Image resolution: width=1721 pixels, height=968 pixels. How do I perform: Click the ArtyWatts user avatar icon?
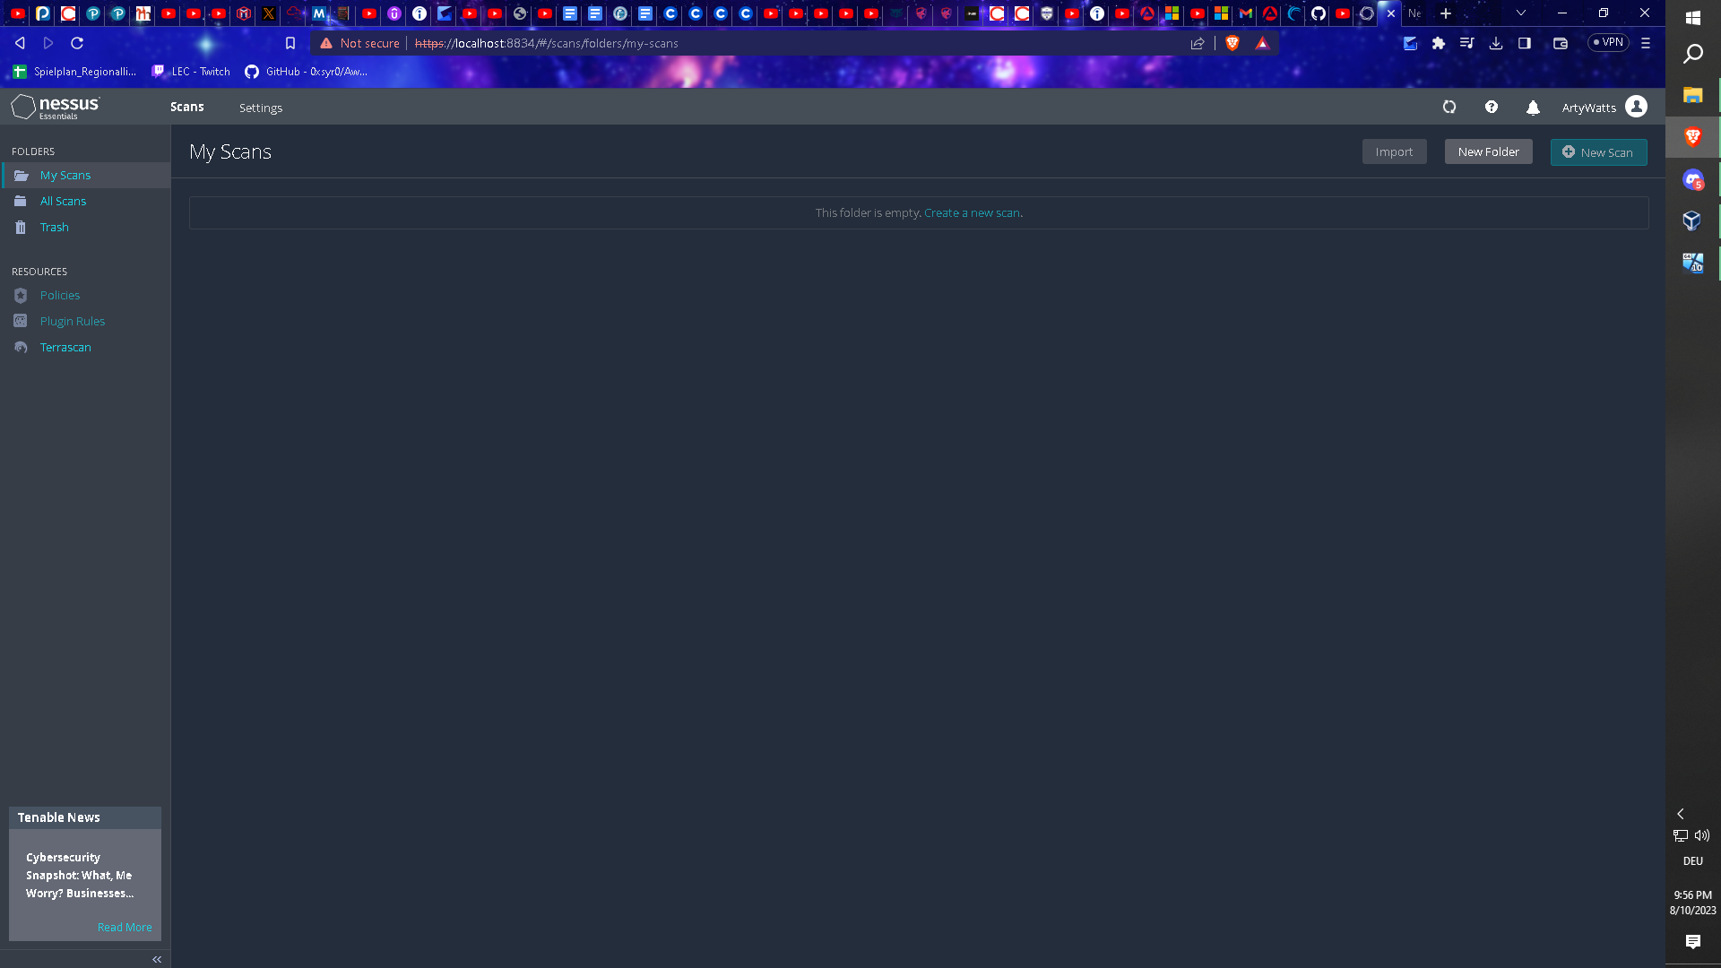pos(1636,107)
